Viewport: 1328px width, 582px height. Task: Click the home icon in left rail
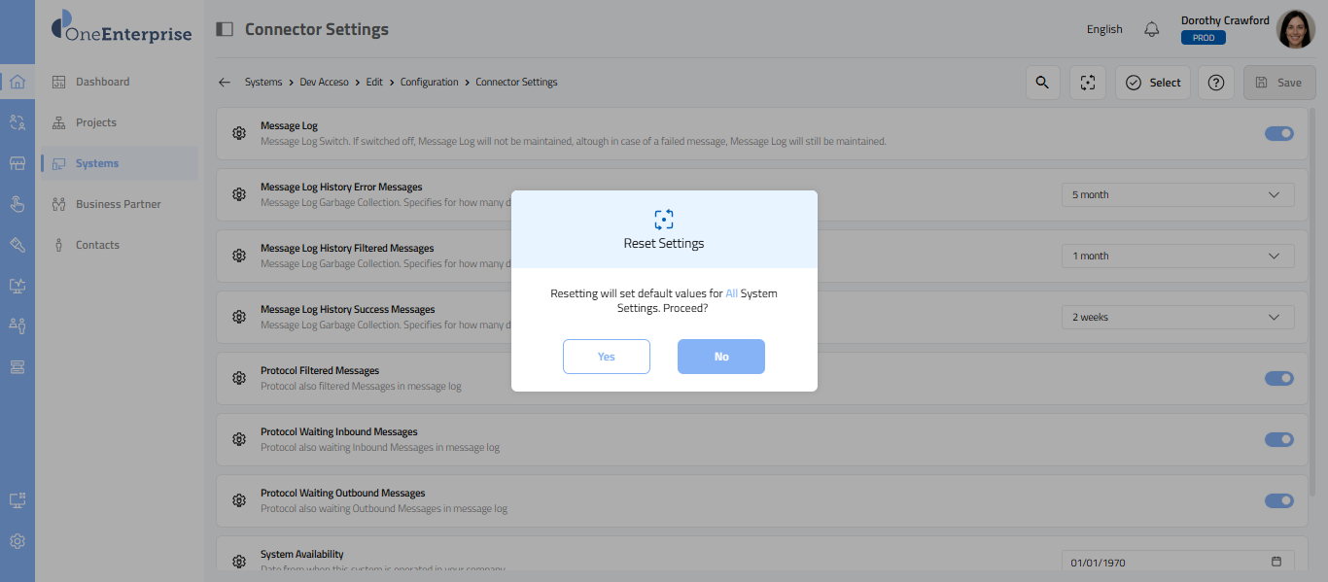(x=17, y=82)
